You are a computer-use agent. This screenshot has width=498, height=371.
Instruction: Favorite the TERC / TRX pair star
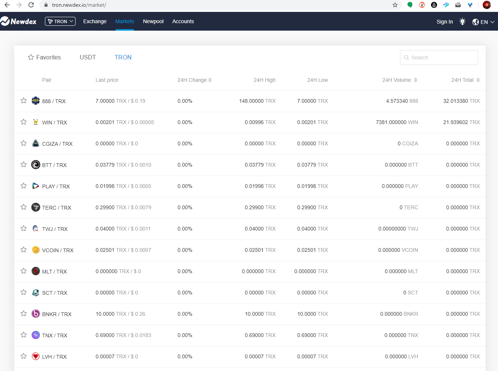pyautogui.click(x=24, y=207)
